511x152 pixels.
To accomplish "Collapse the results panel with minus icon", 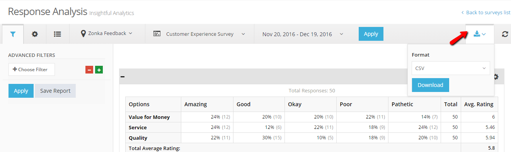I will [x=123, y=77].
